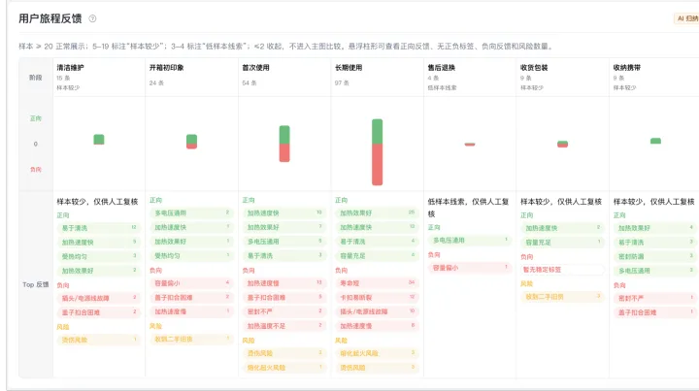The height and width of the screenshot is (391, 699).
Task: Click 密封不严 tag under 收纳携带
Action: tap(655, 298)
